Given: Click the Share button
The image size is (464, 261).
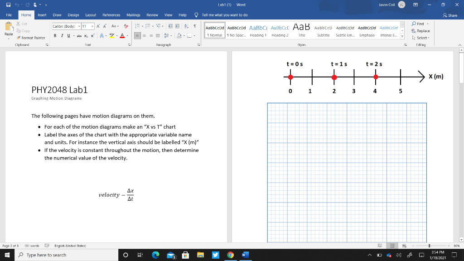Looking at the screenshot, I should click(454, 15).
